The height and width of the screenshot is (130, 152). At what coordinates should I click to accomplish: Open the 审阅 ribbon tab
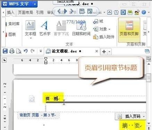[x=50, y=12]
